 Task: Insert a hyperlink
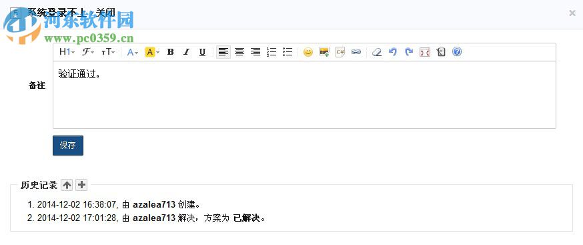[x=356, y=52]
